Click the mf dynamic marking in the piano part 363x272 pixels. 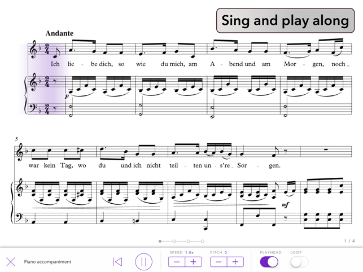coord(286,205)
